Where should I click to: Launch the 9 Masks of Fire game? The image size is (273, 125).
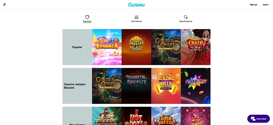(x=136, y=47)
